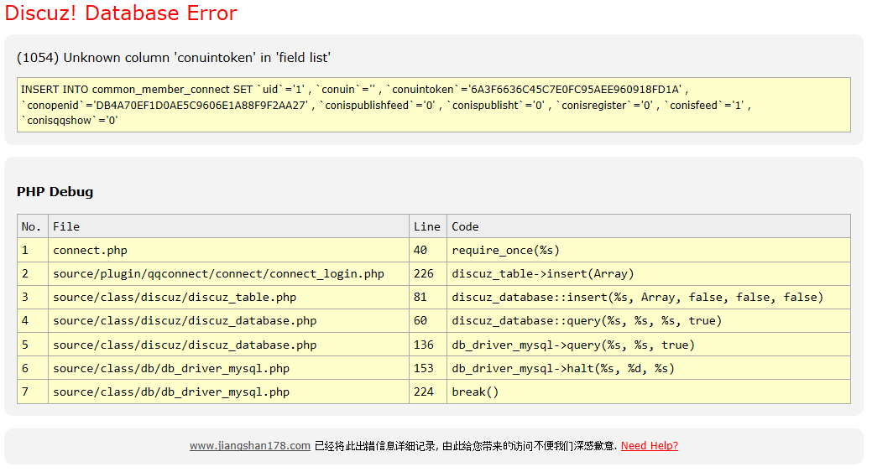
Task: Click the discuz_table->insert(Array) code cell
Action: [542, 273]
